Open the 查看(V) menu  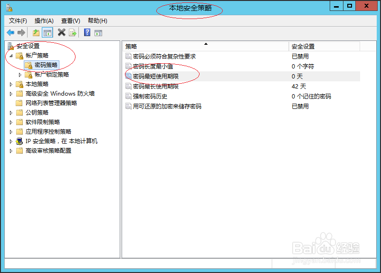point(70,21)
